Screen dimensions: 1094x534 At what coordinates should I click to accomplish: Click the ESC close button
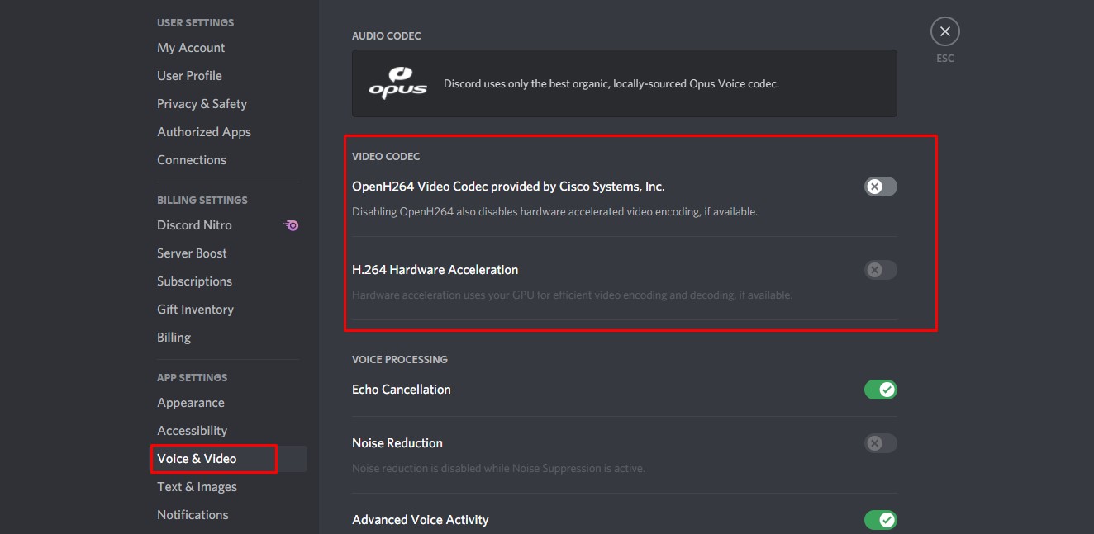944,31
